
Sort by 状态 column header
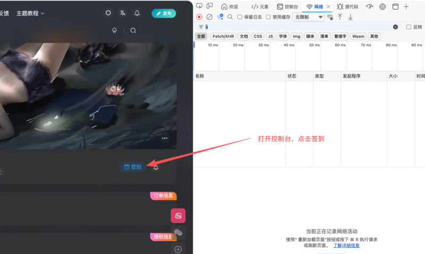click(299, 76)
